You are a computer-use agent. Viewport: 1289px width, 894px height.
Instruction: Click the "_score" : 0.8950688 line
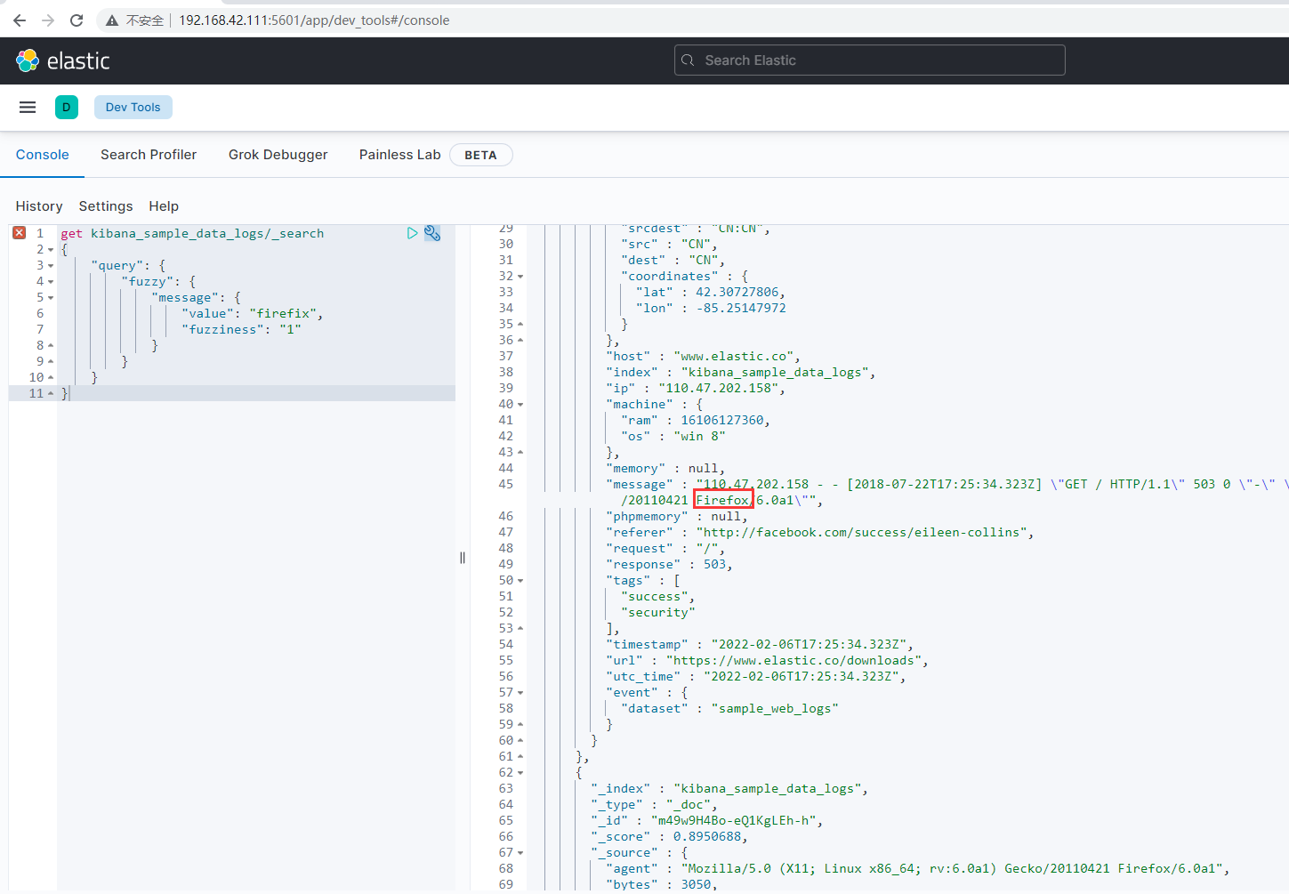(670, 837)
